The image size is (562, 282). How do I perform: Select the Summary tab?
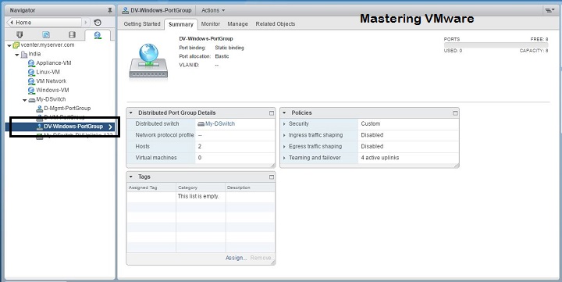[180, 24]
